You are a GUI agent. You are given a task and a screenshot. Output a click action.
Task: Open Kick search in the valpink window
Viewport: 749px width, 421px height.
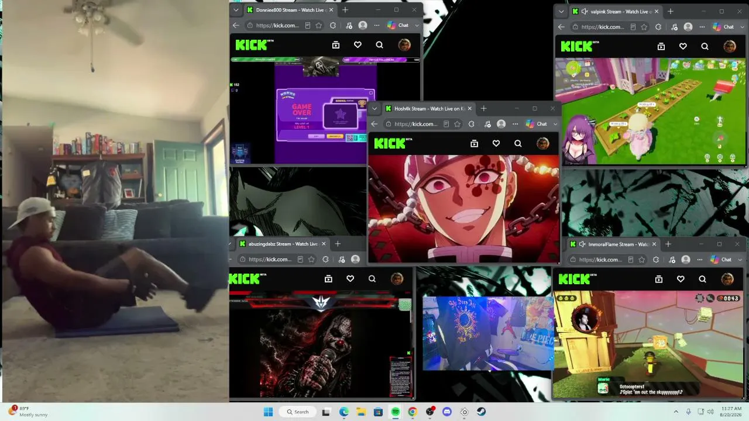pyautogui.click(x=705, y=46)
